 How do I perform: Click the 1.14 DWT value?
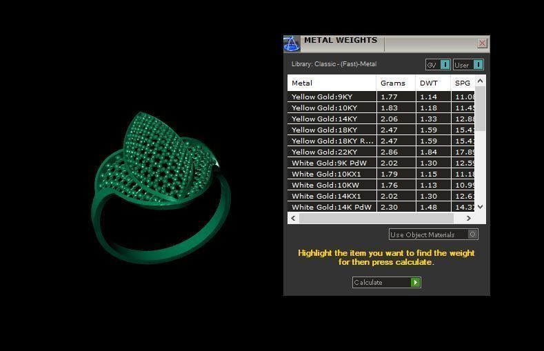click(x=428, y=97)
